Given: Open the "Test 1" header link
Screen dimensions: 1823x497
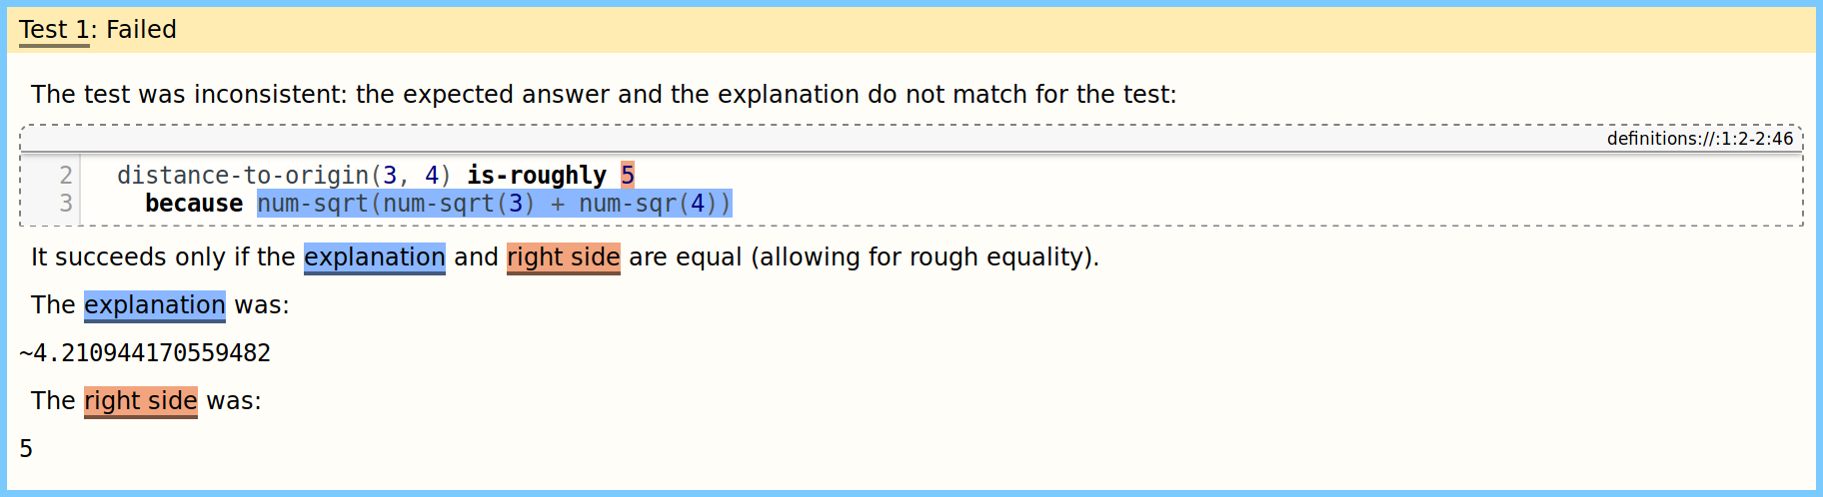Looking at the screenshot, I should click(54, 30).
